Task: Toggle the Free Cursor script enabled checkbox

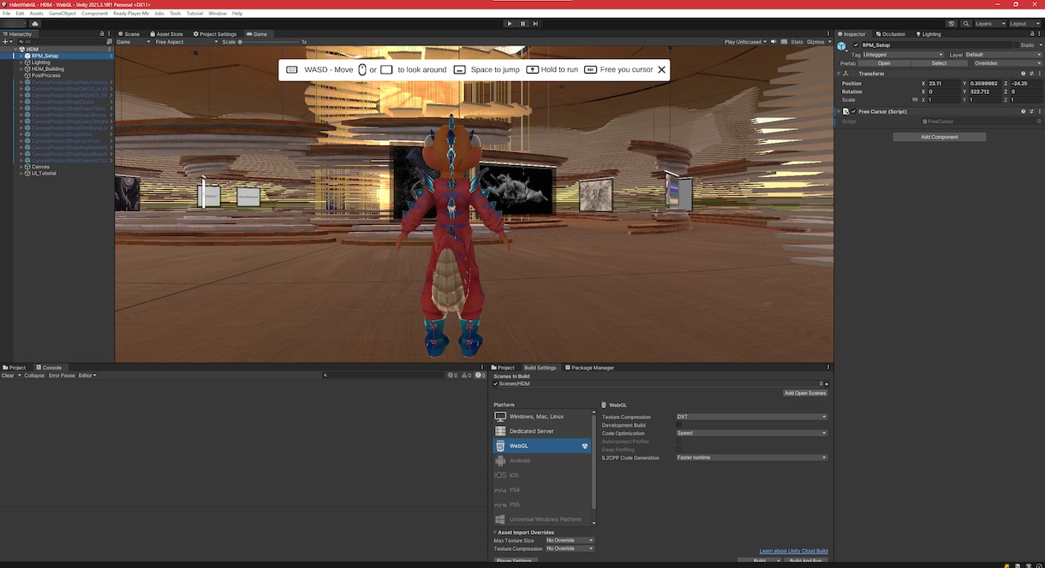Action: [854, 111]
